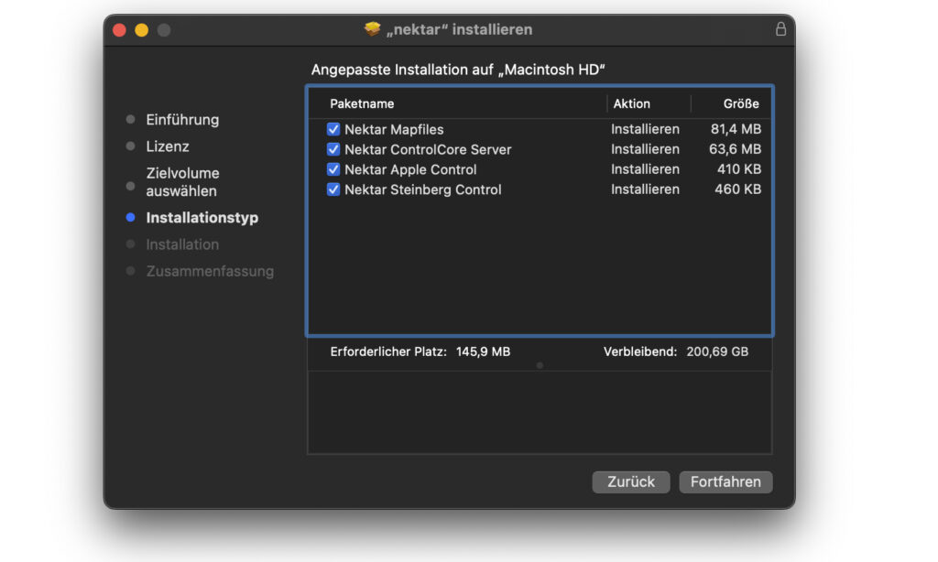The image size is (938, 562).
Task: Select the Nektar Steinberg Control package name
Action: tap(423, 189)
